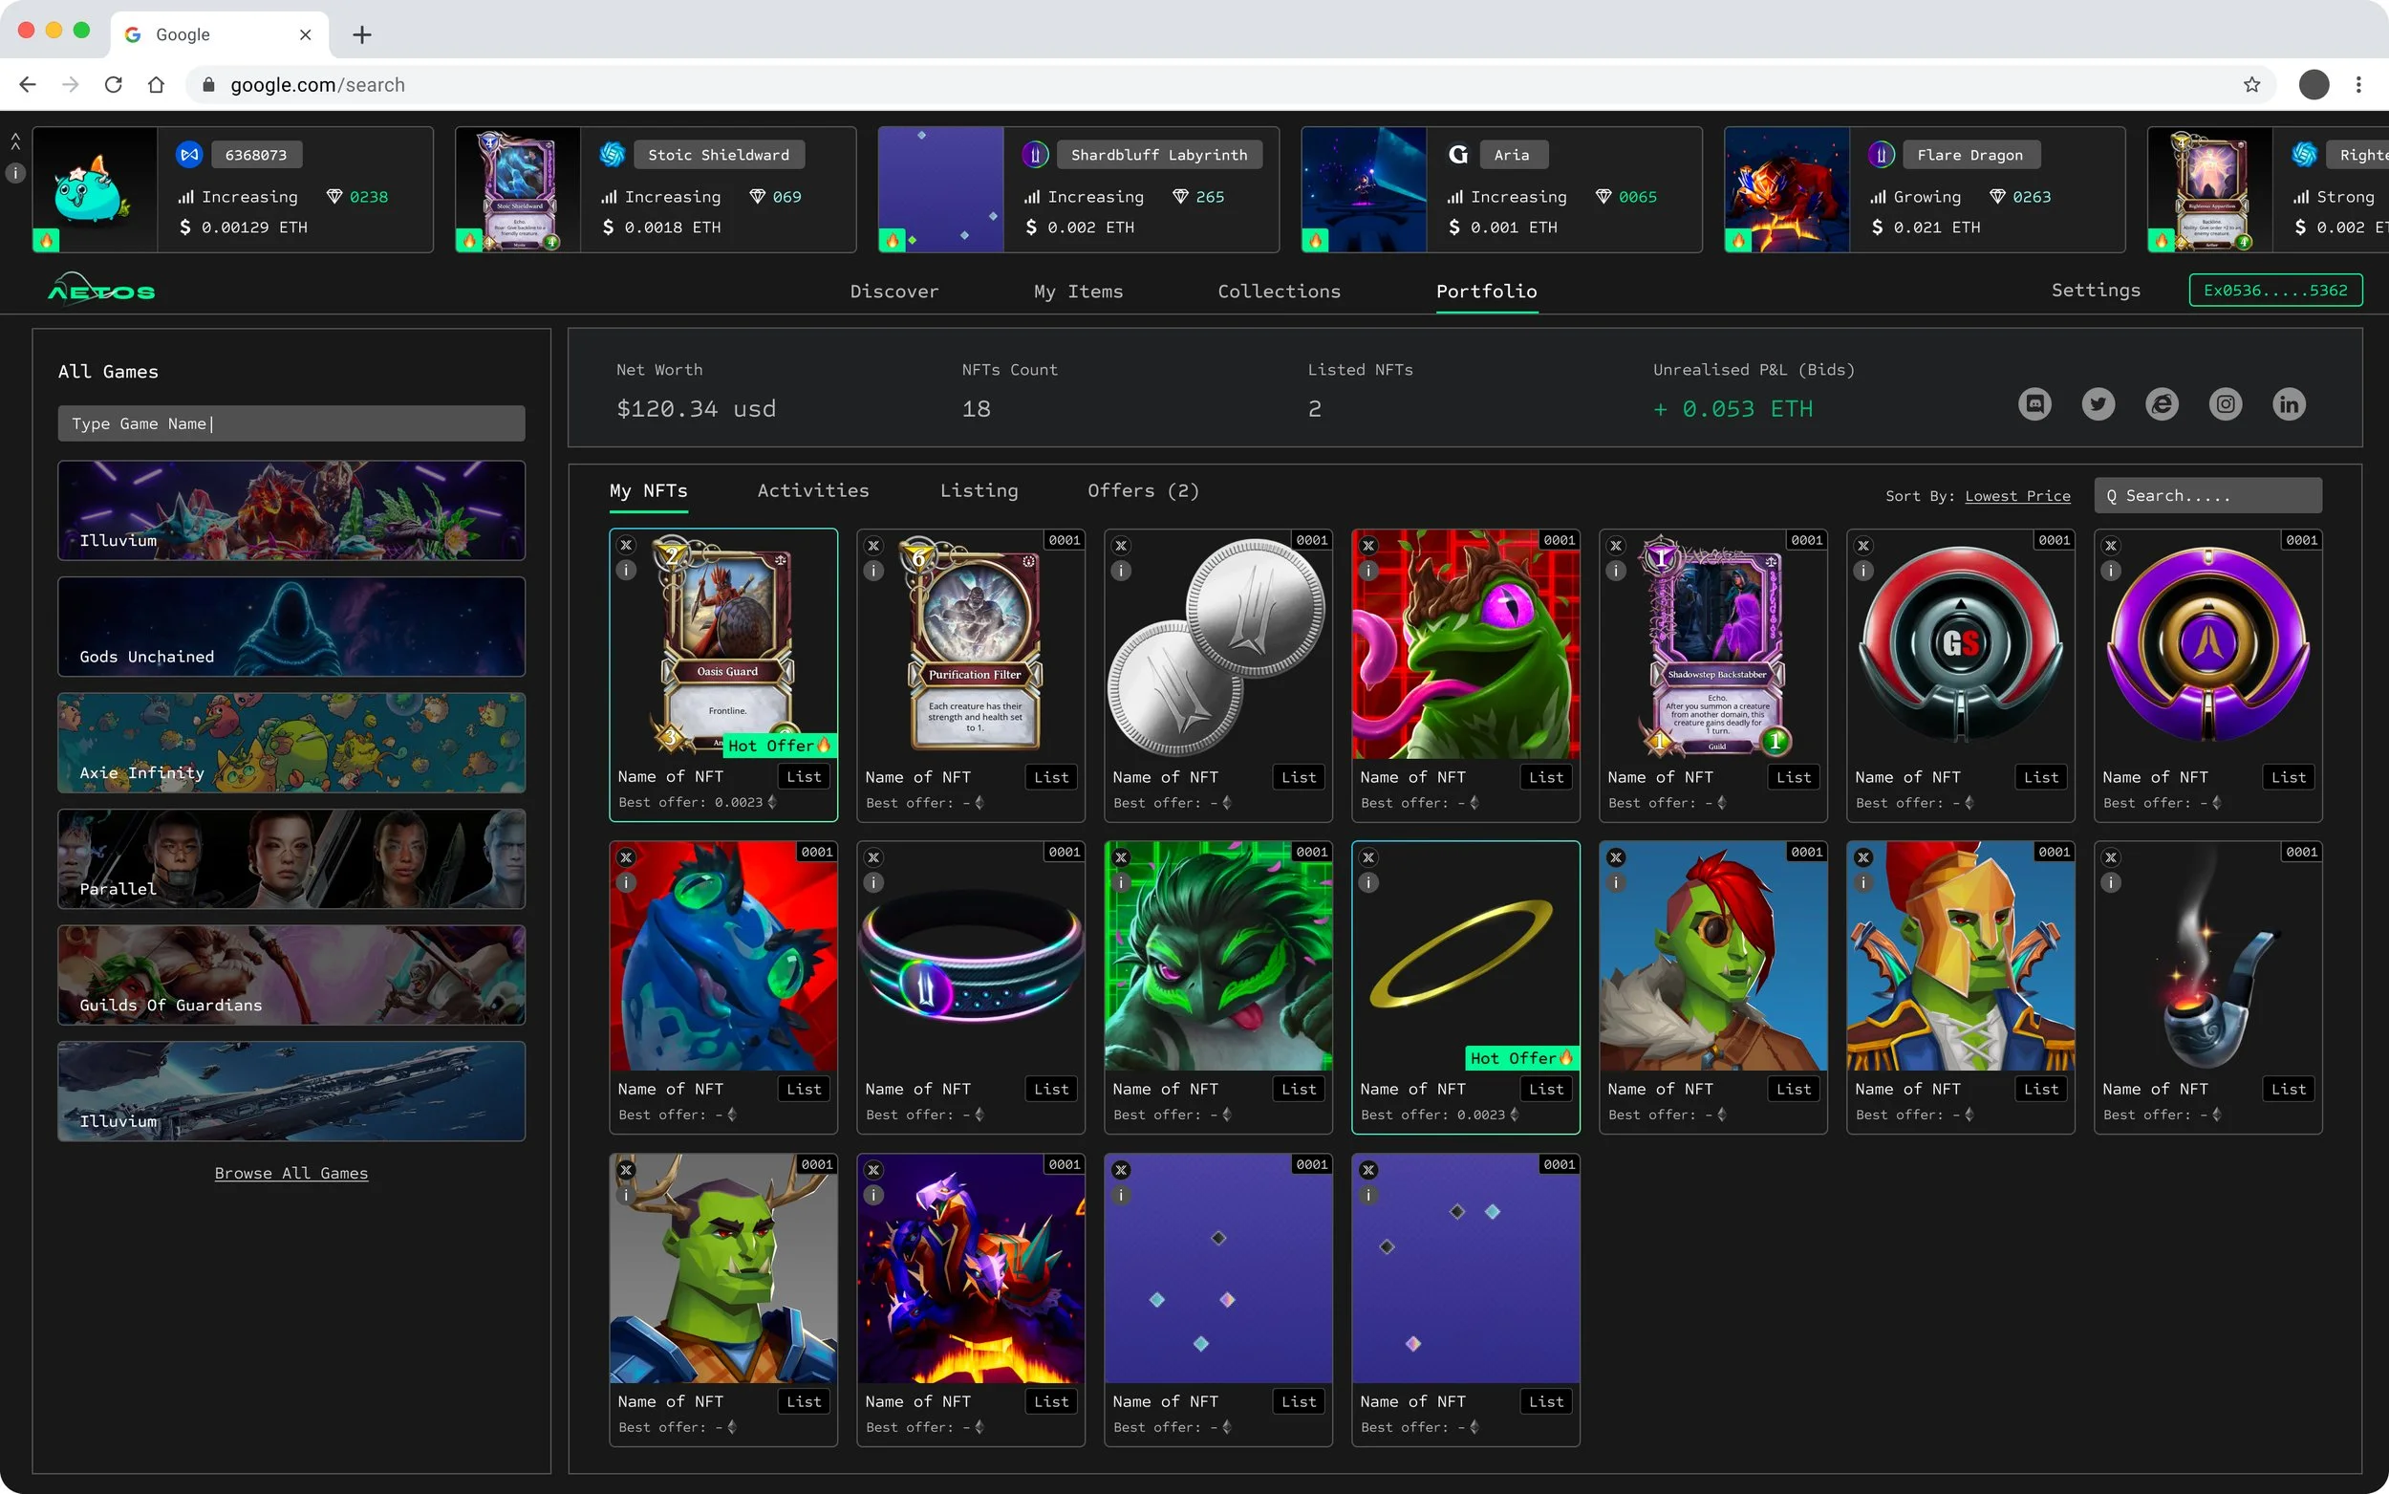Select the Gods Unchained game banner
The image size is (2389, 1494).
tap(291, 626)
